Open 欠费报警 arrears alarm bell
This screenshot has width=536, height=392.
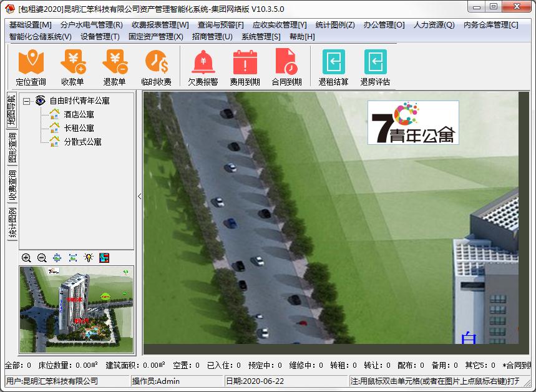(x=203, y=67)
